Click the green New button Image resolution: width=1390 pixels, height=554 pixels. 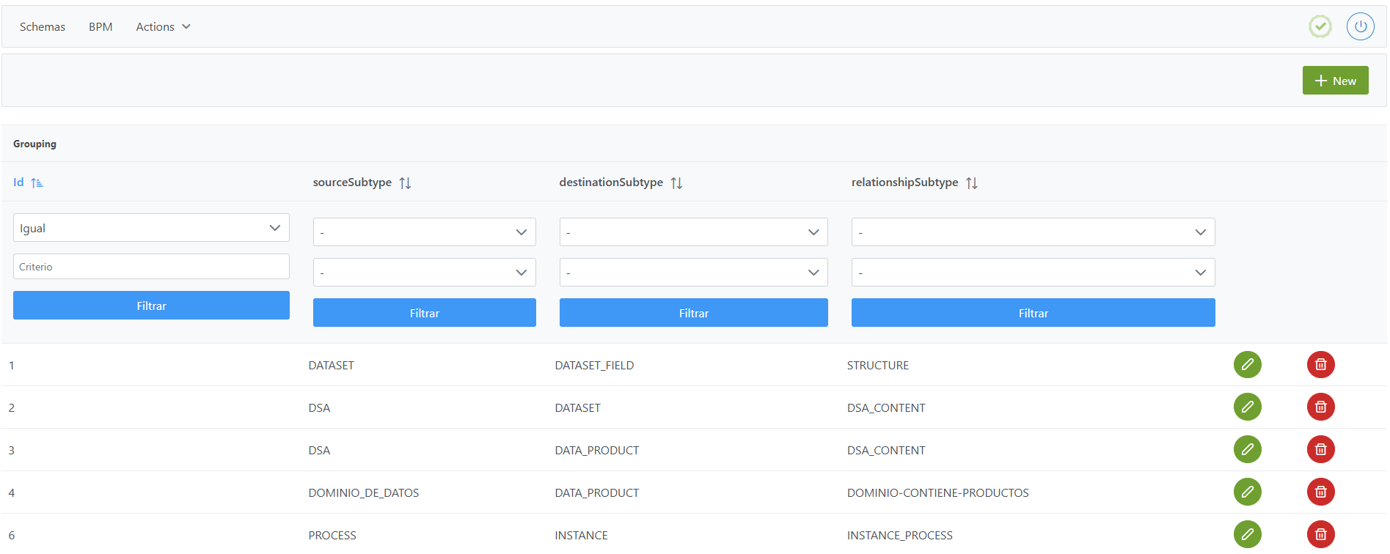click(x=1334, y=81)
